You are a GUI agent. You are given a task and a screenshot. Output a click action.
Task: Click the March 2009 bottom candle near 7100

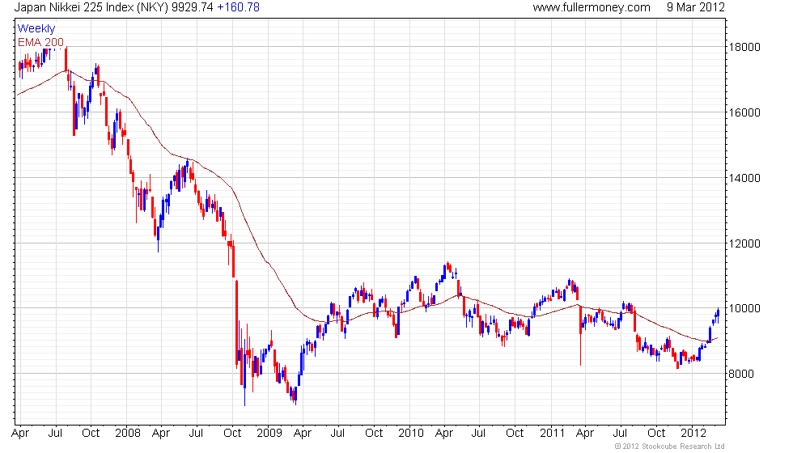point(295,396)
